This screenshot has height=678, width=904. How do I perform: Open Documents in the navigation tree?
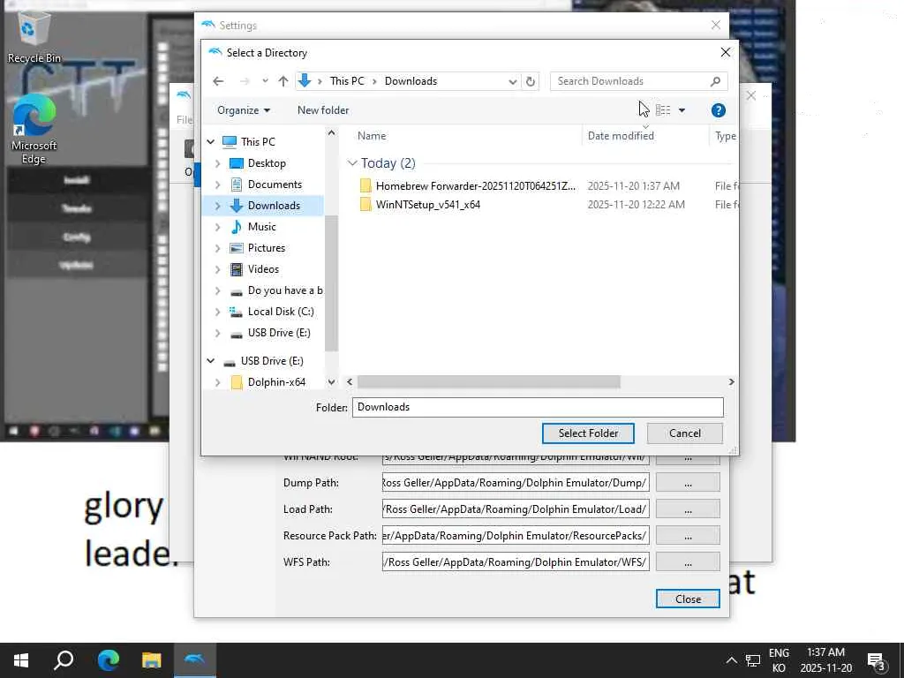[275, 185]
